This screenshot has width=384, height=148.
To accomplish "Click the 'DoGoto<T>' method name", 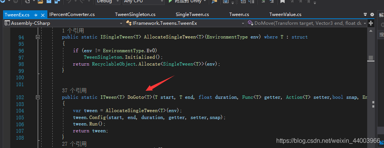I will click(140, 97).
